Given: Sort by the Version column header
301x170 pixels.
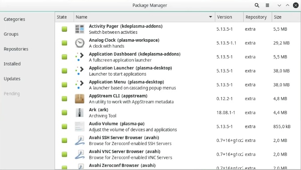Looking at the screenshot, I should tap(229, 17).
